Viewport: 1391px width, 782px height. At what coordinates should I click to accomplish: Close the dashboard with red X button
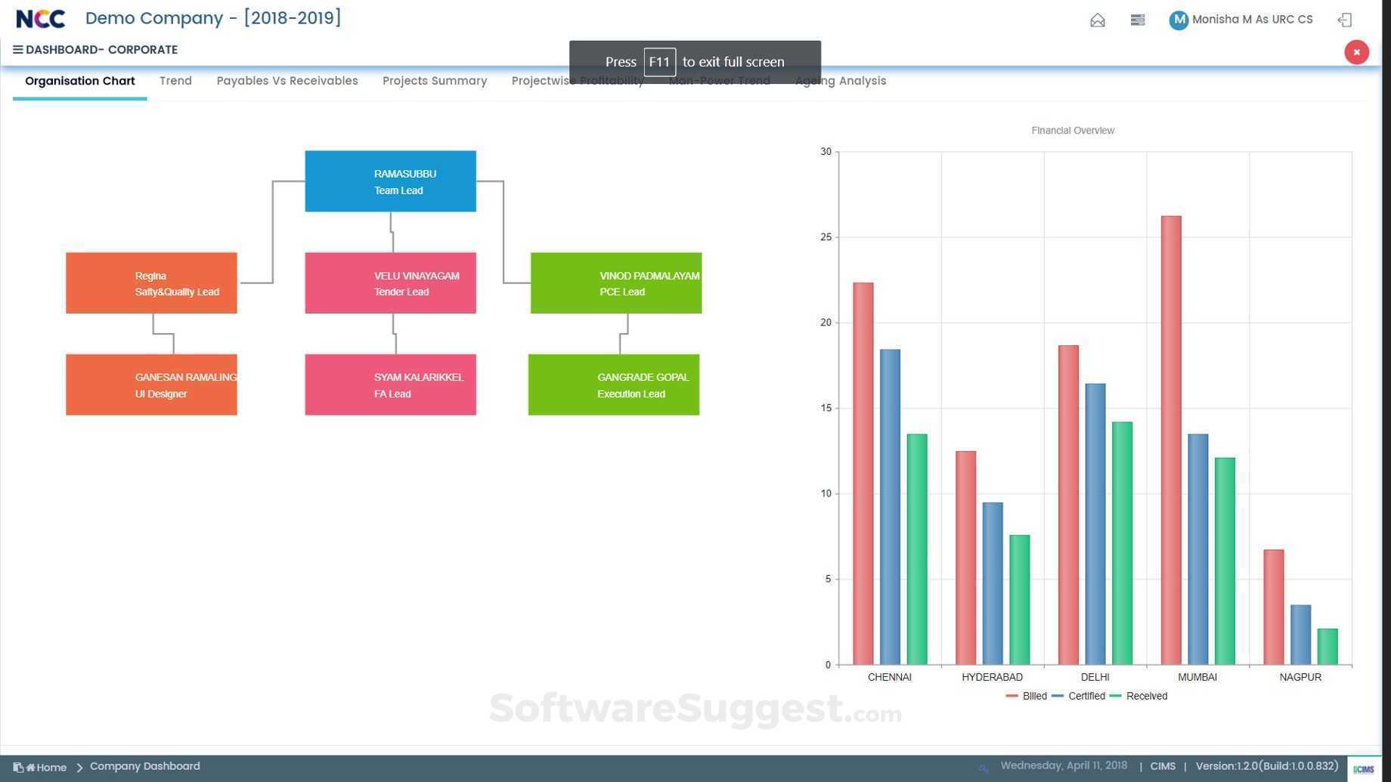point(1356,52)
